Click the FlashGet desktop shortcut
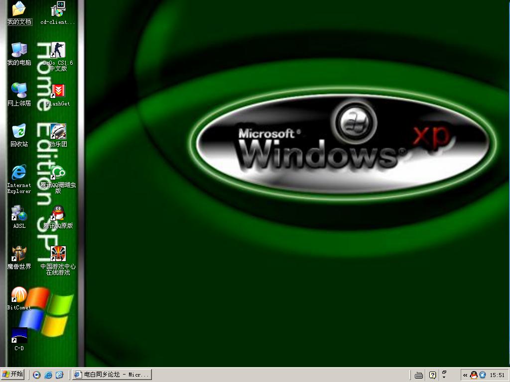The height and width of the screenshot is (382, 510). tap(58, 91)
